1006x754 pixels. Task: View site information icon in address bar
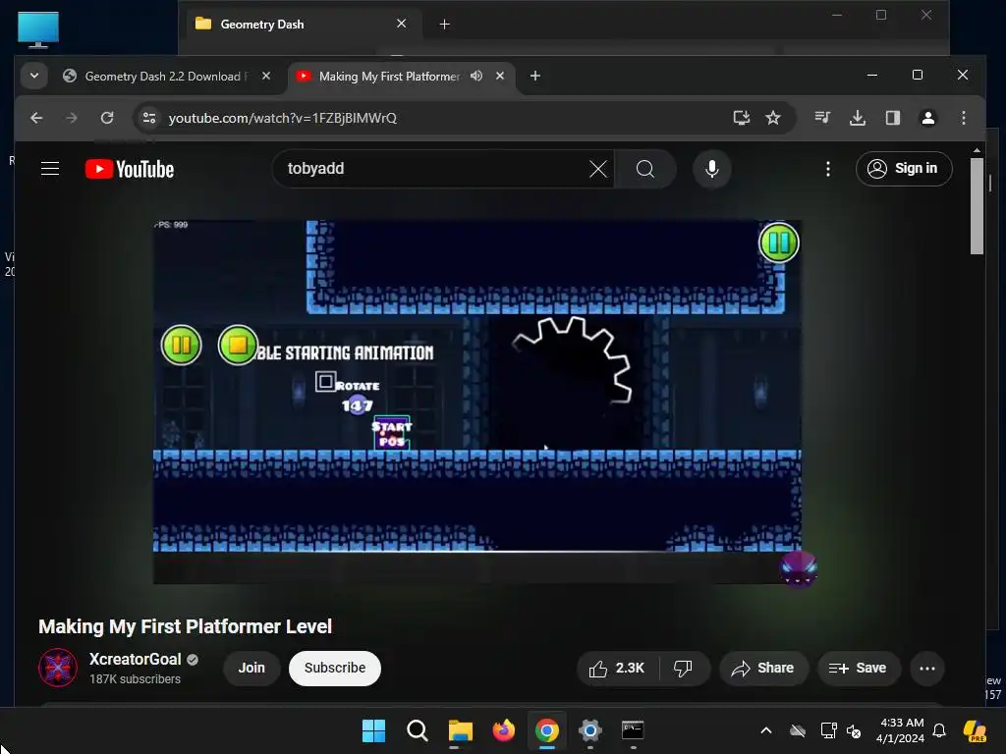pos(149,118)
